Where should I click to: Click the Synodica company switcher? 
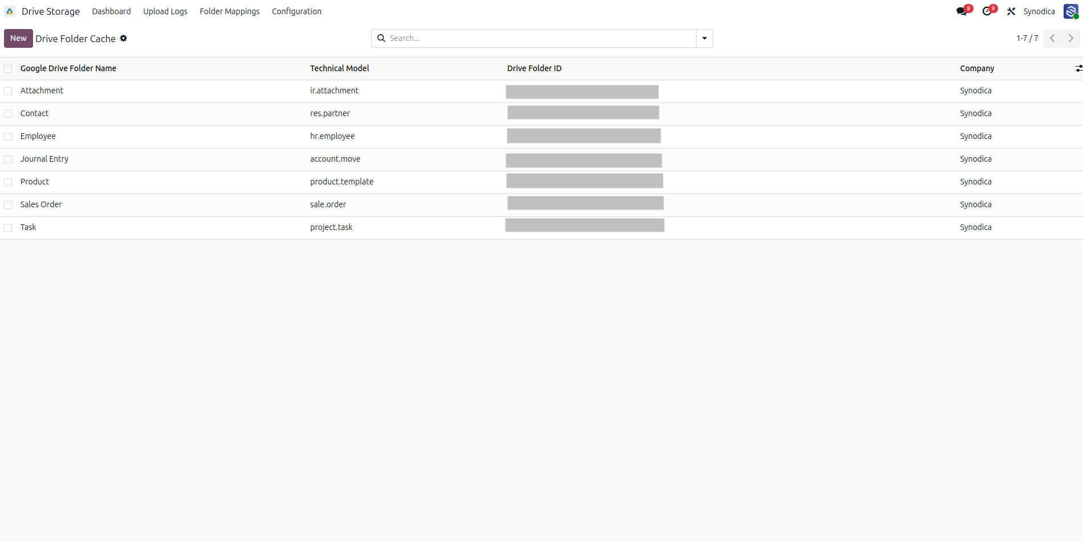[x=1039, y=11]
